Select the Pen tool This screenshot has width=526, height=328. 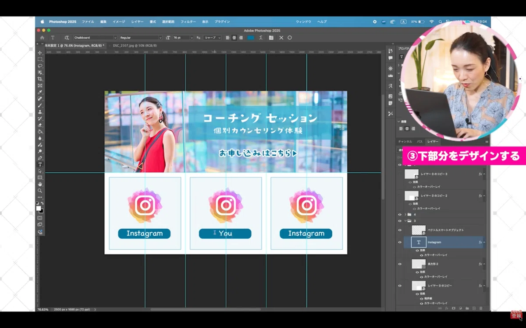40,158
